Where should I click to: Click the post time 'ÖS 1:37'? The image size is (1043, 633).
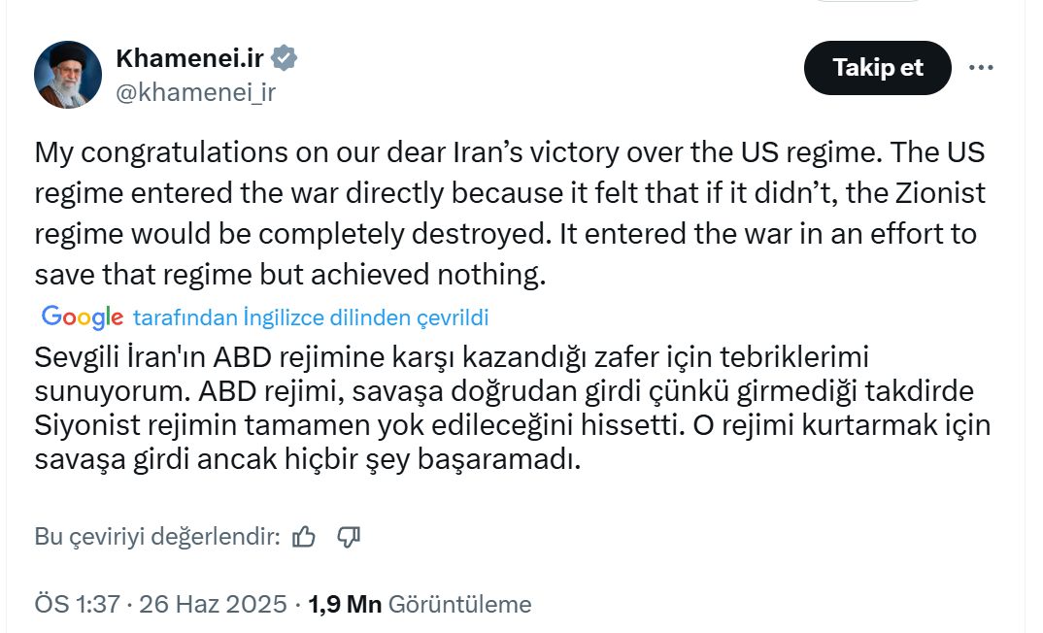coord(78,604)
